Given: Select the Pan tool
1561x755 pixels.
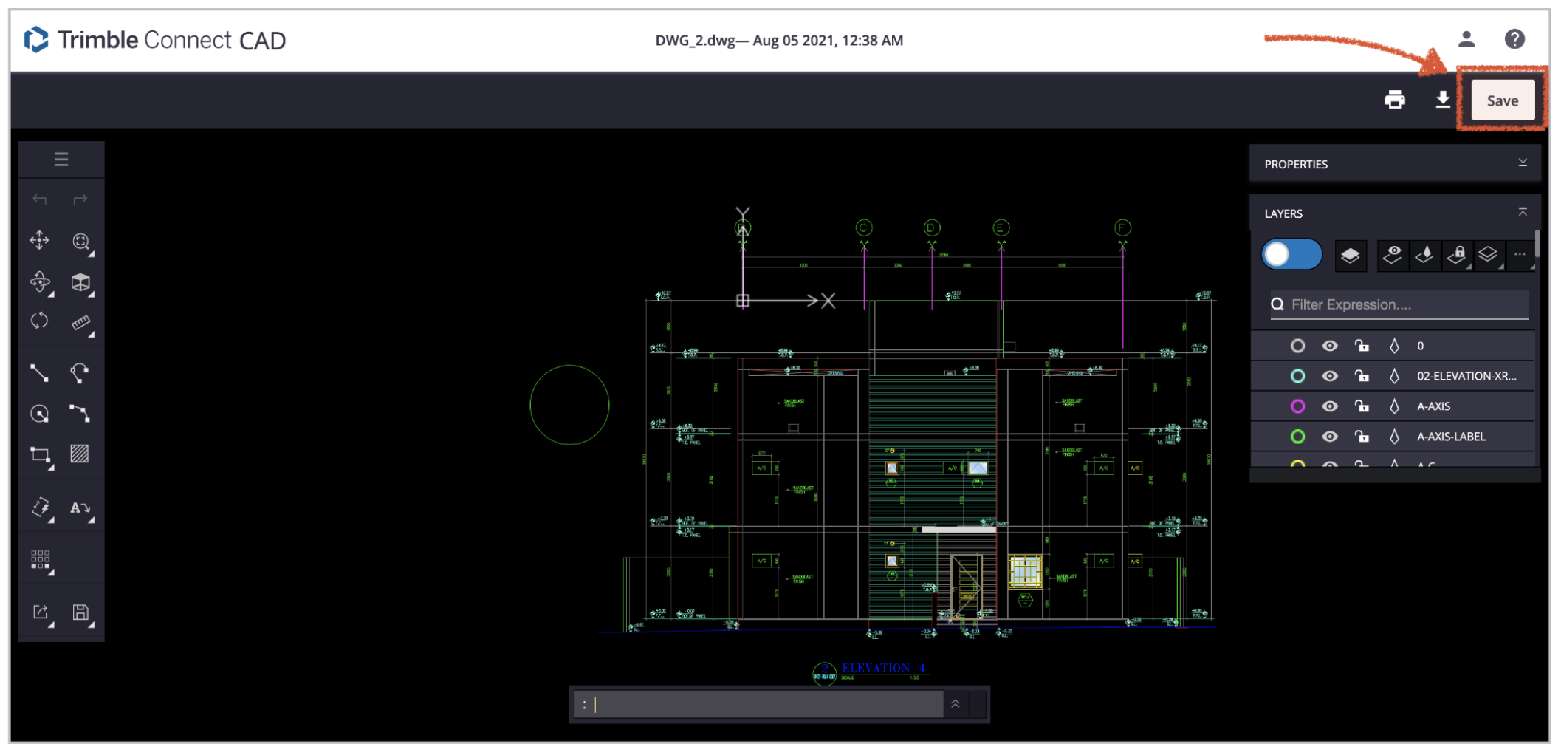Looking at the screenshot, I should 39,240.
